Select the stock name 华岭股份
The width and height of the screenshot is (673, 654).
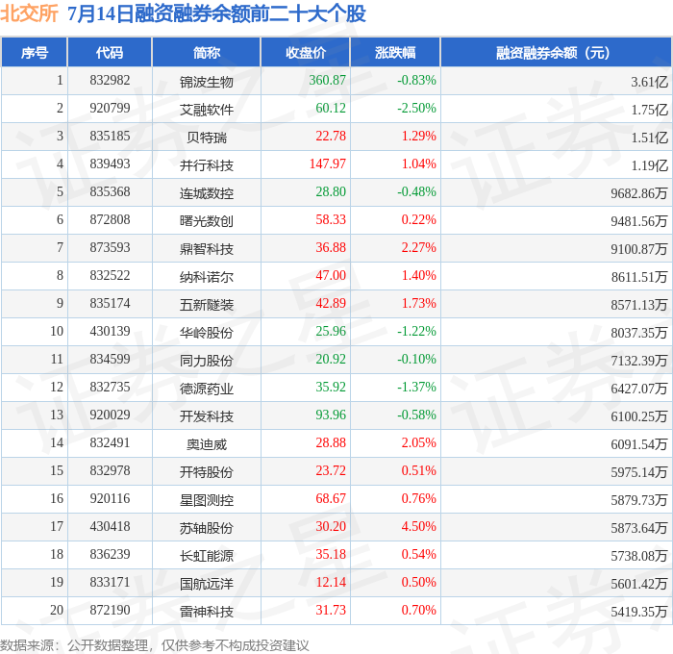point(207,333)
